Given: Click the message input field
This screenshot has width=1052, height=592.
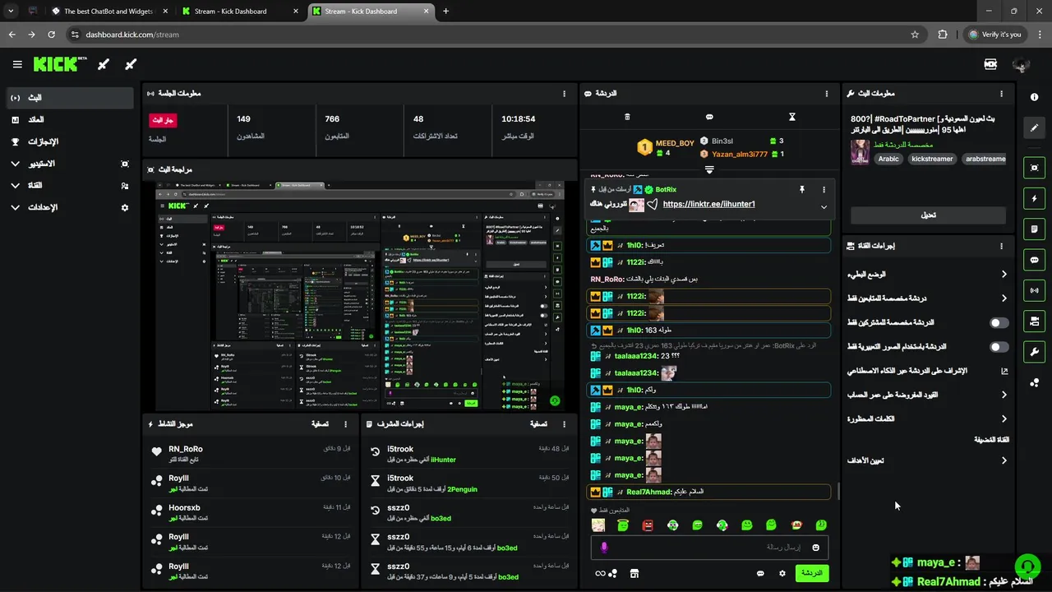Looking at the screenshot, I should click(709, 548).
